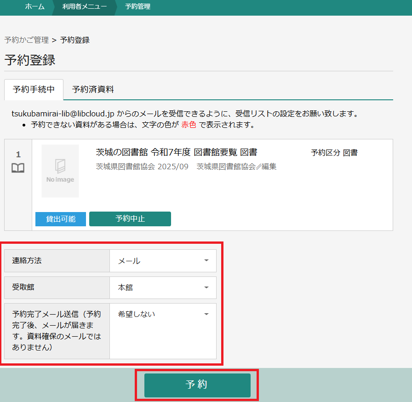The width and height of the screenshot is (412, 402).
Task: Click the author text 茨城県図書館協会／編集
Action: click(236, 167)
